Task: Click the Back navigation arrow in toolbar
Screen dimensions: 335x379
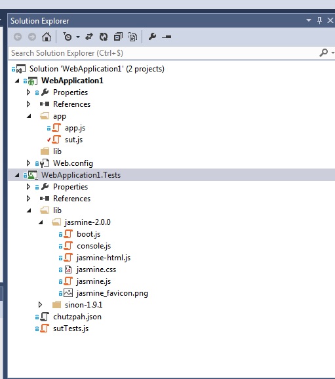Action: (x=18, y=37)
